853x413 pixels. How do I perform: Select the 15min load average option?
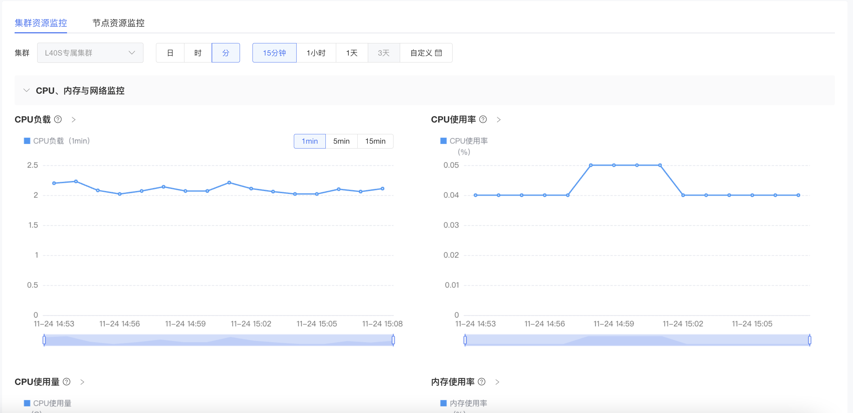375,141
